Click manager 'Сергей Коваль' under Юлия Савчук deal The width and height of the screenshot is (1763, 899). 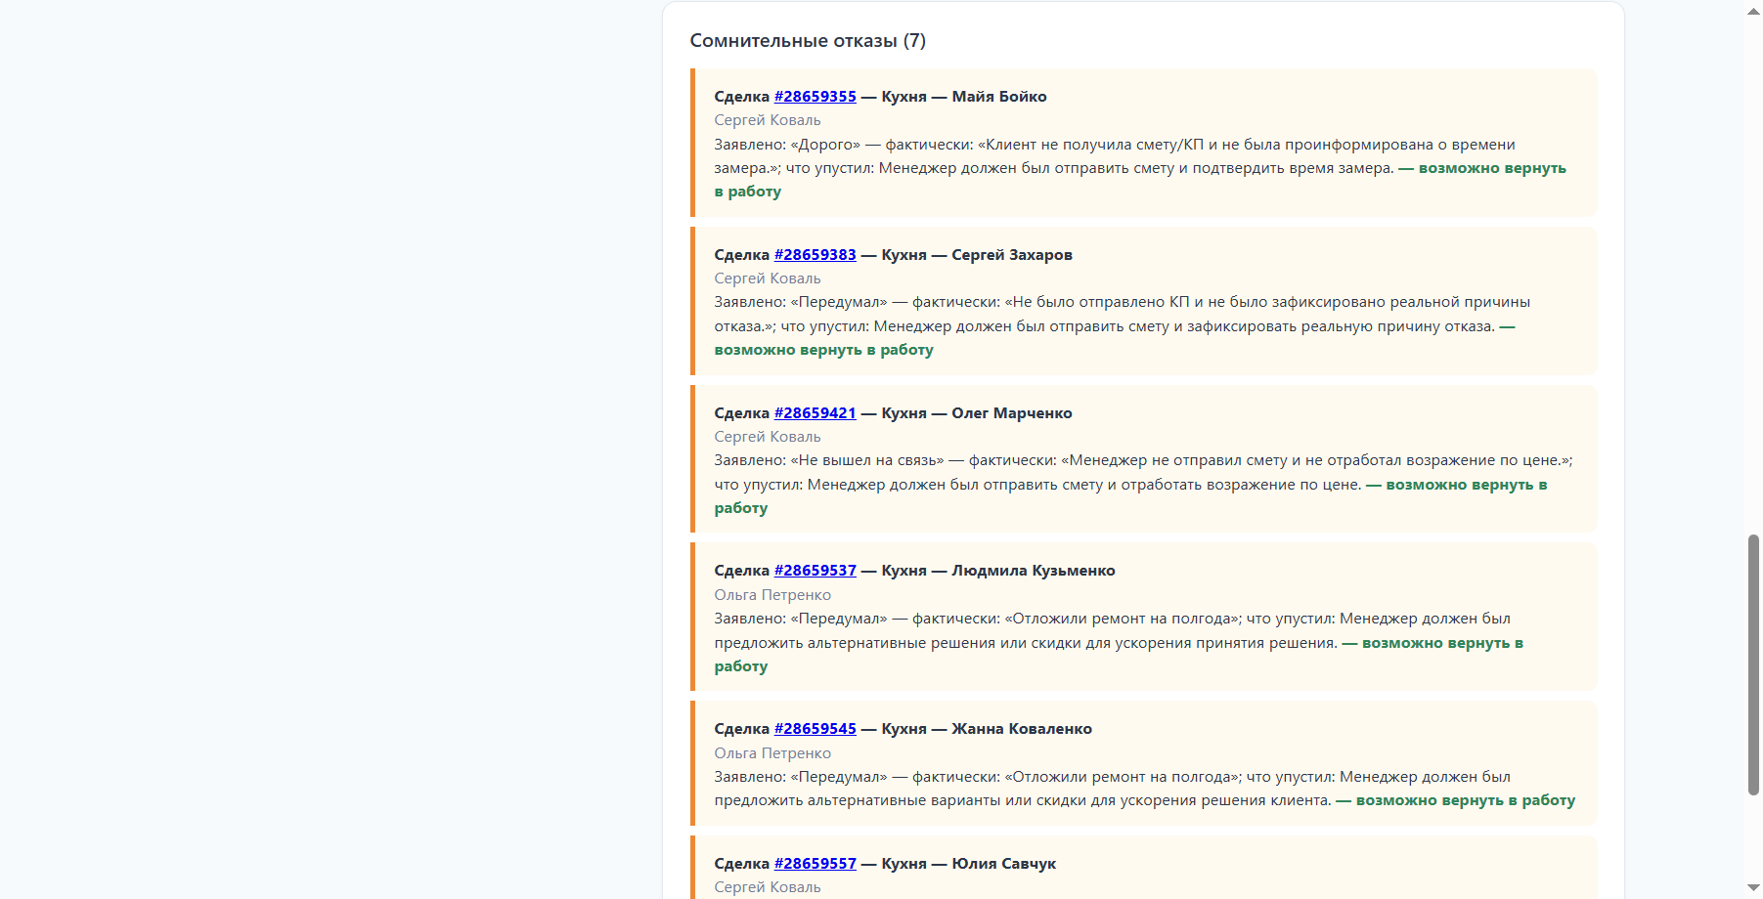point(768,887)
